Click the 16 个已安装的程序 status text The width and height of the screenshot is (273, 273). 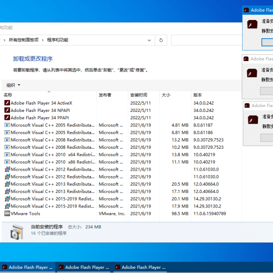click(49, 233)
